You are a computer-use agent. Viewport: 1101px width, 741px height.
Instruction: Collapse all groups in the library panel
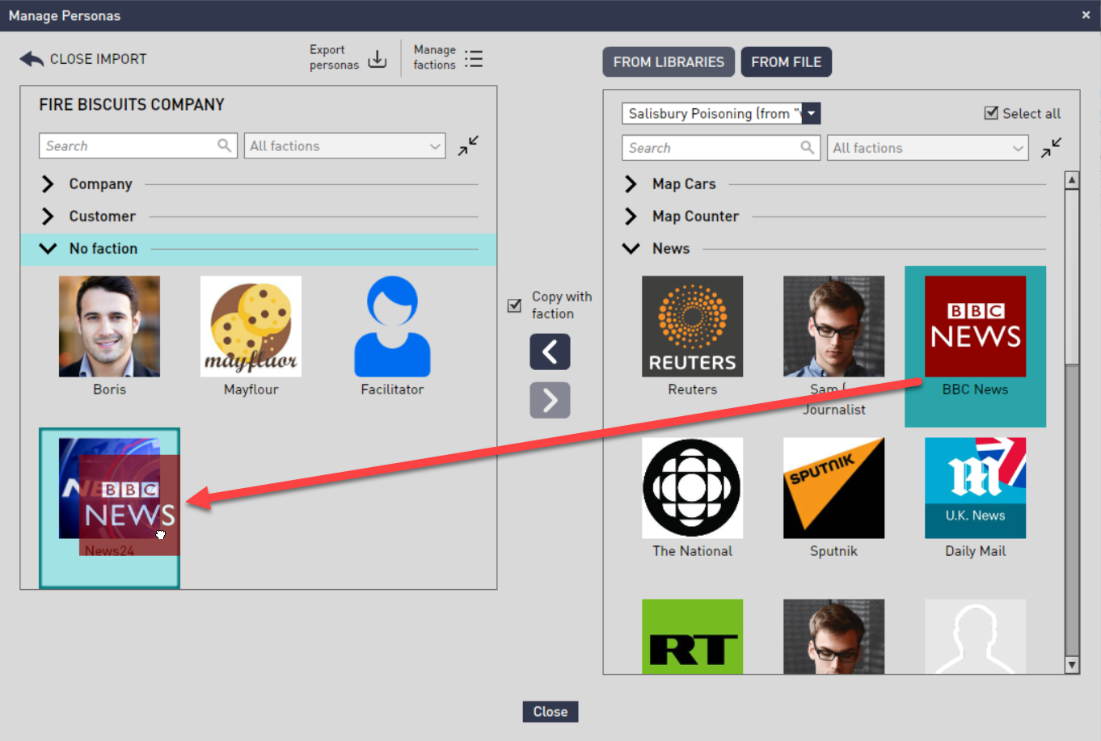[1051, 148]
